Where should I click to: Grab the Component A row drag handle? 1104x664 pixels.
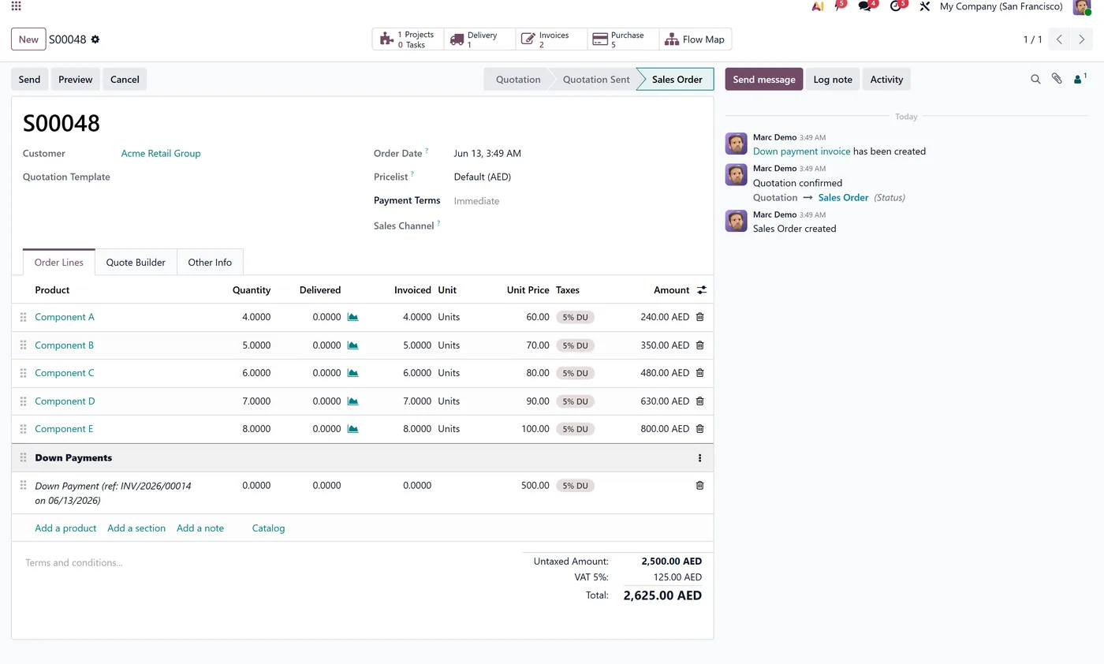pos(23,317)
